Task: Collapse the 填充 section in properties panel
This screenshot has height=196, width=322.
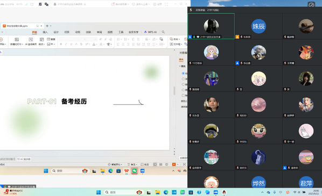Action: click(x=180, y=66)
